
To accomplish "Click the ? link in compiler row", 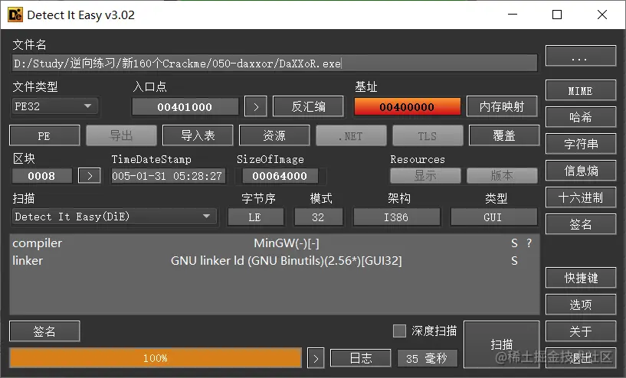I will point(529,243).
